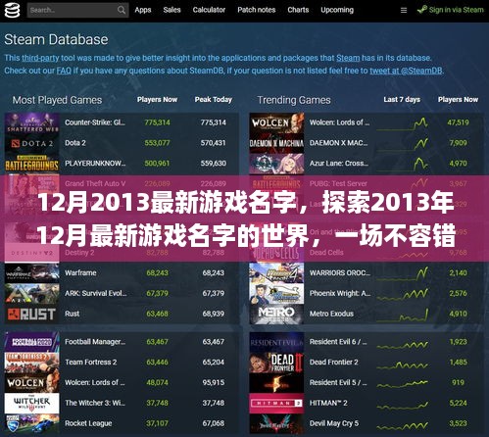This screenshot has width=489, height=437.
Task: Open the FAQ link
Action: click(64, 71)
